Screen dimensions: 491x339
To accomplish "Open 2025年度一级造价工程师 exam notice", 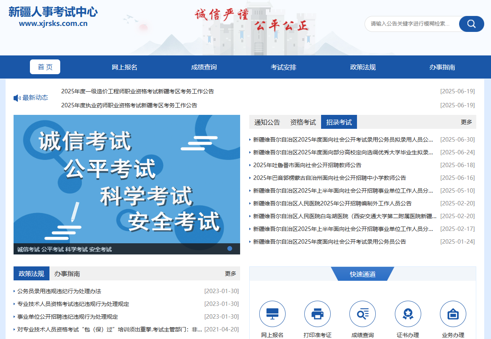I will pyautogui.click(x=138, y=91).
